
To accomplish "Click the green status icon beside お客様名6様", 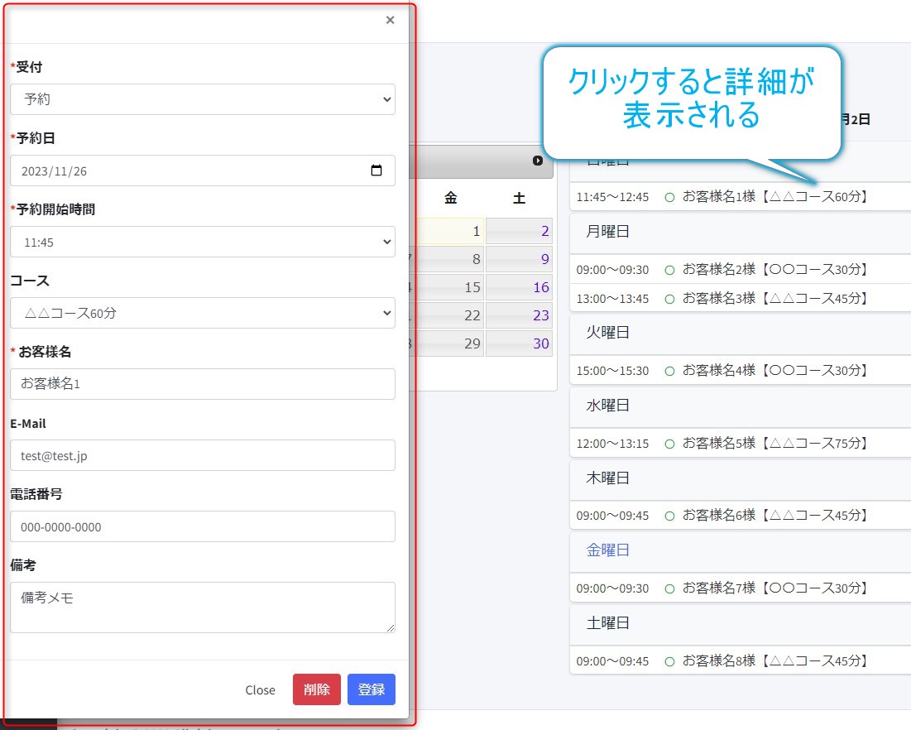I will click(x=669, y=515).
